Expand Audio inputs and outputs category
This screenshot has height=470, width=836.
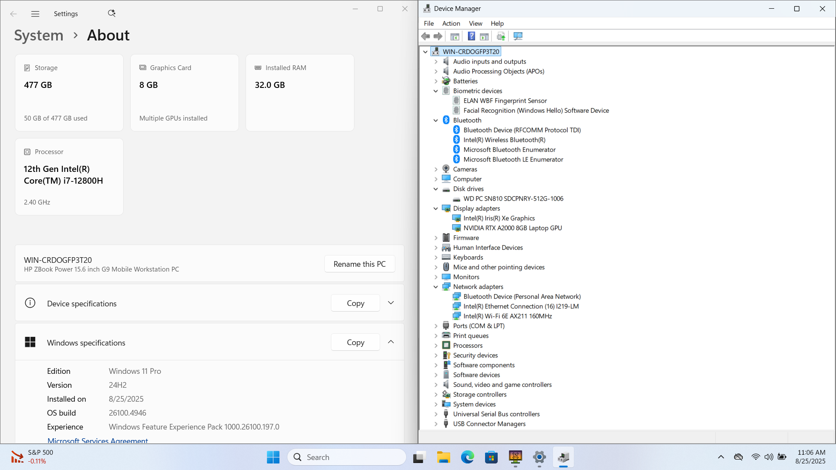point(436,61)
